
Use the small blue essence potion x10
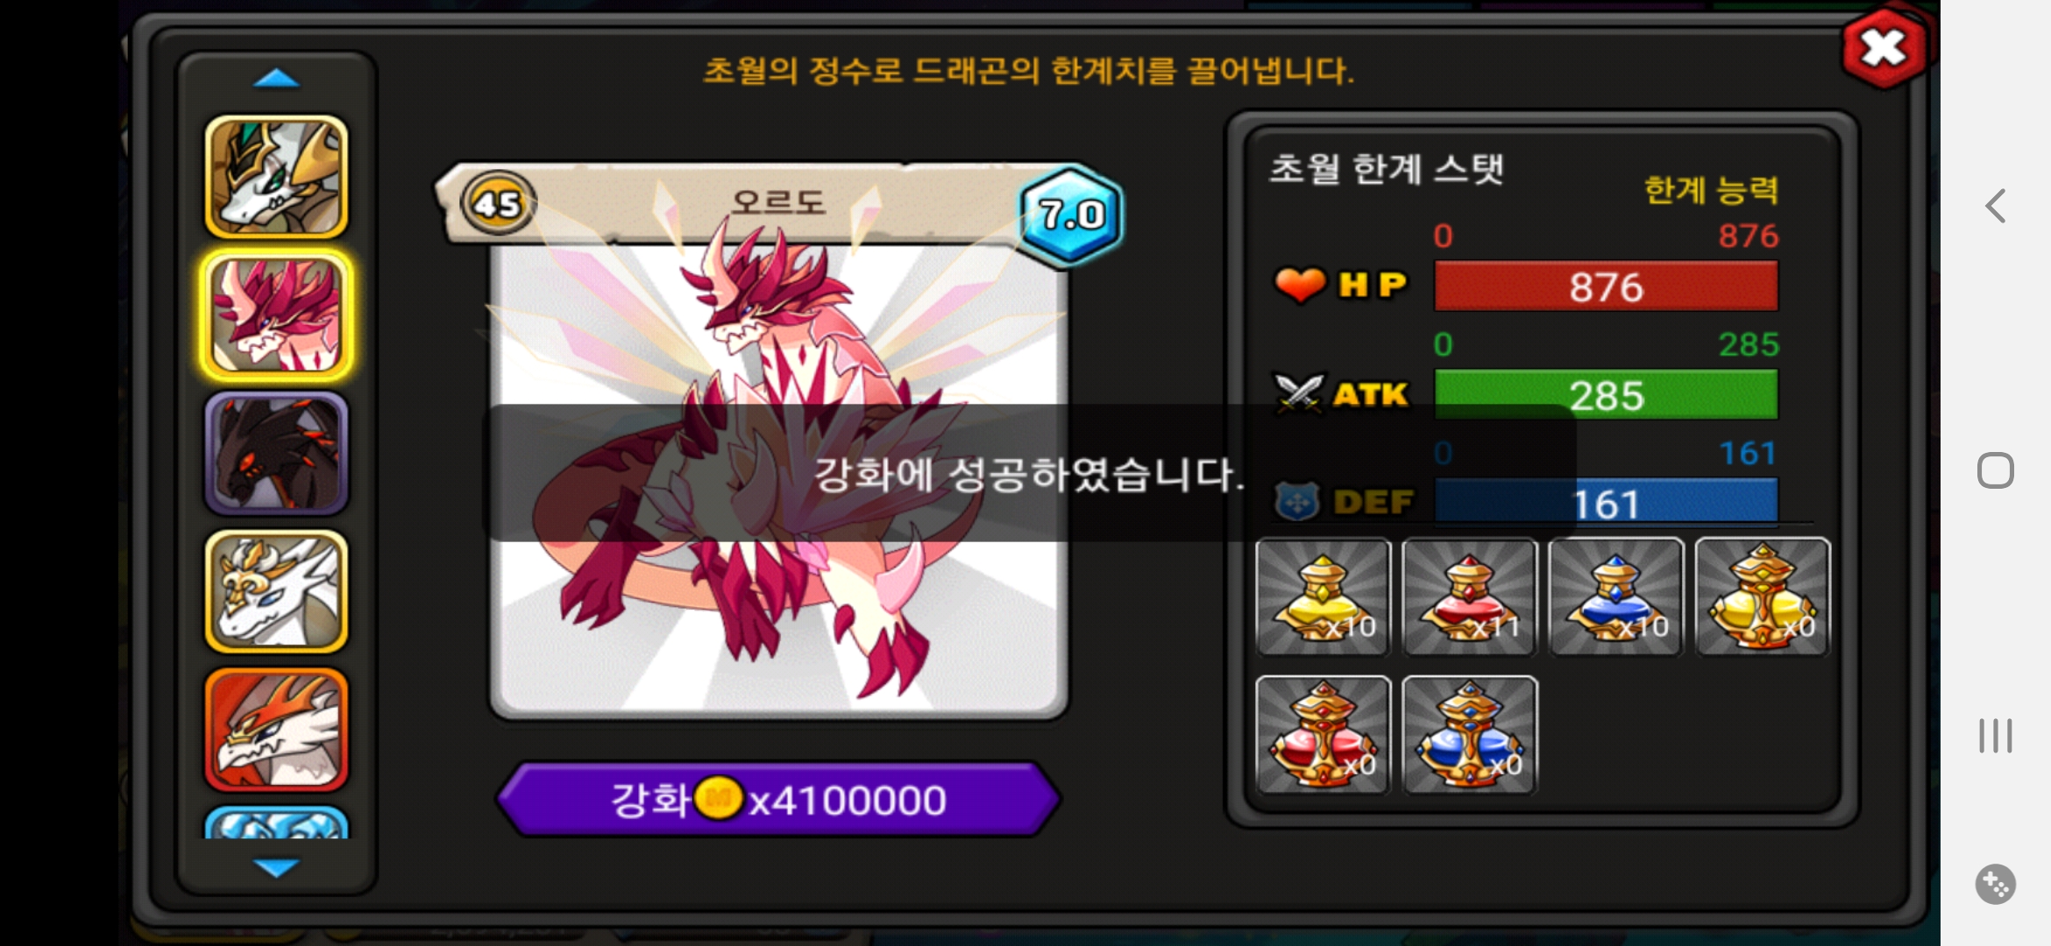point(1615,597)
